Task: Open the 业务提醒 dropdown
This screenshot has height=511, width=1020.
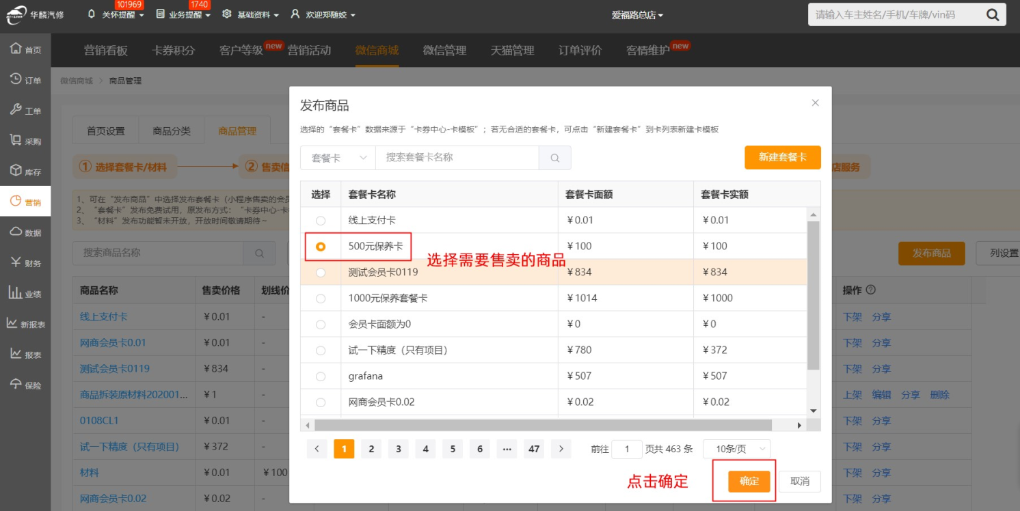Action: click(x=183, y=14)
